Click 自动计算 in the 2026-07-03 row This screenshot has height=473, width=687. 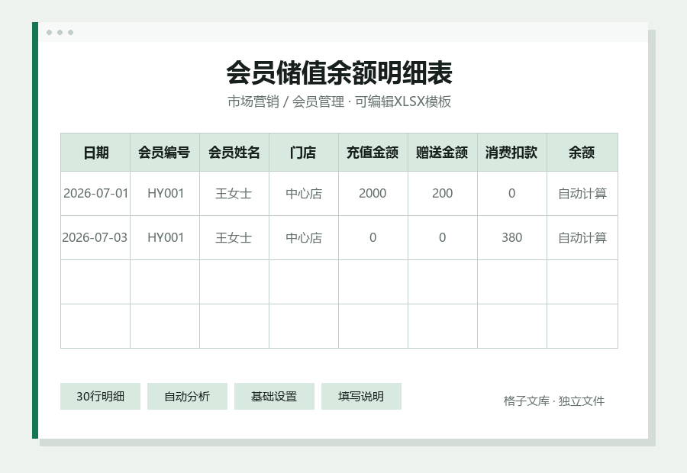click(582, 237)
